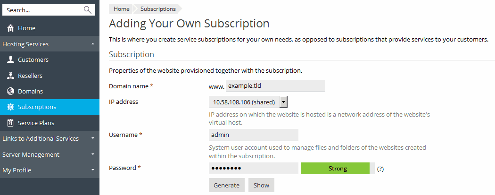Click the Show password button
This screenshot has height=195, width=495.
coord(261,185)
